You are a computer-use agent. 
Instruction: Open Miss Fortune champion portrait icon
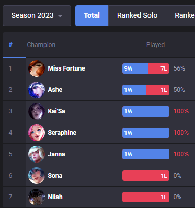37,68
